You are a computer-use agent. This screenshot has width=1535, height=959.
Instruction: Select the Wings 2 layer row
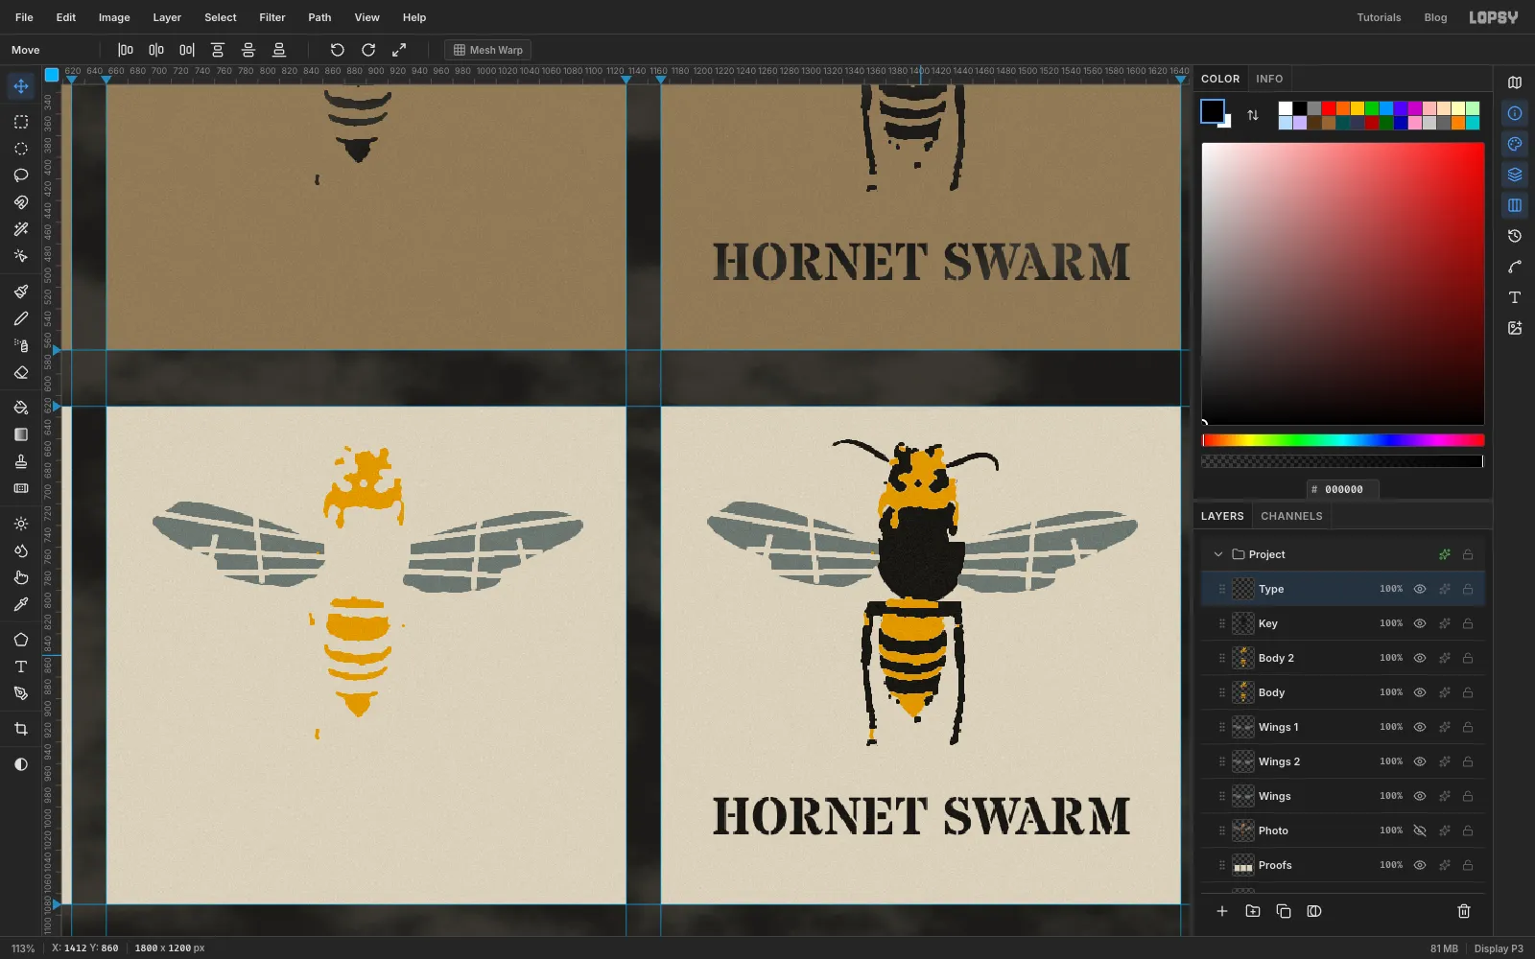[x=1343, y=761]
